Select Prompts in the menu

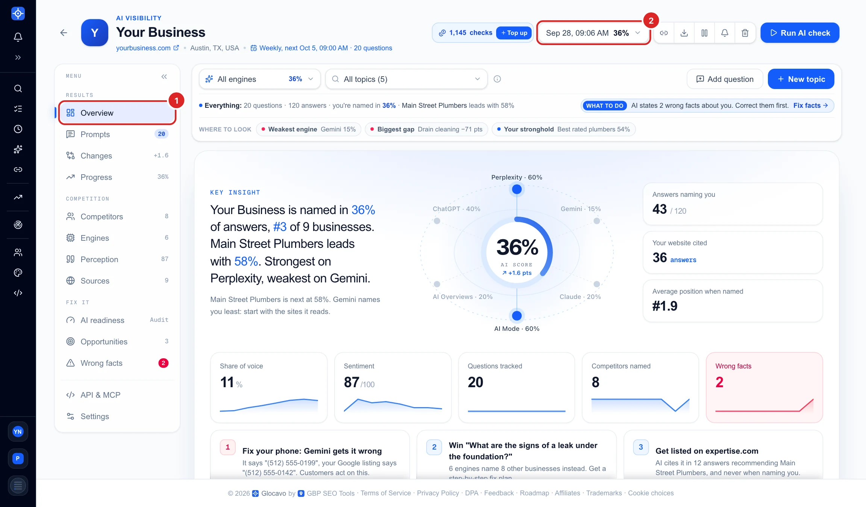[117, 134]
